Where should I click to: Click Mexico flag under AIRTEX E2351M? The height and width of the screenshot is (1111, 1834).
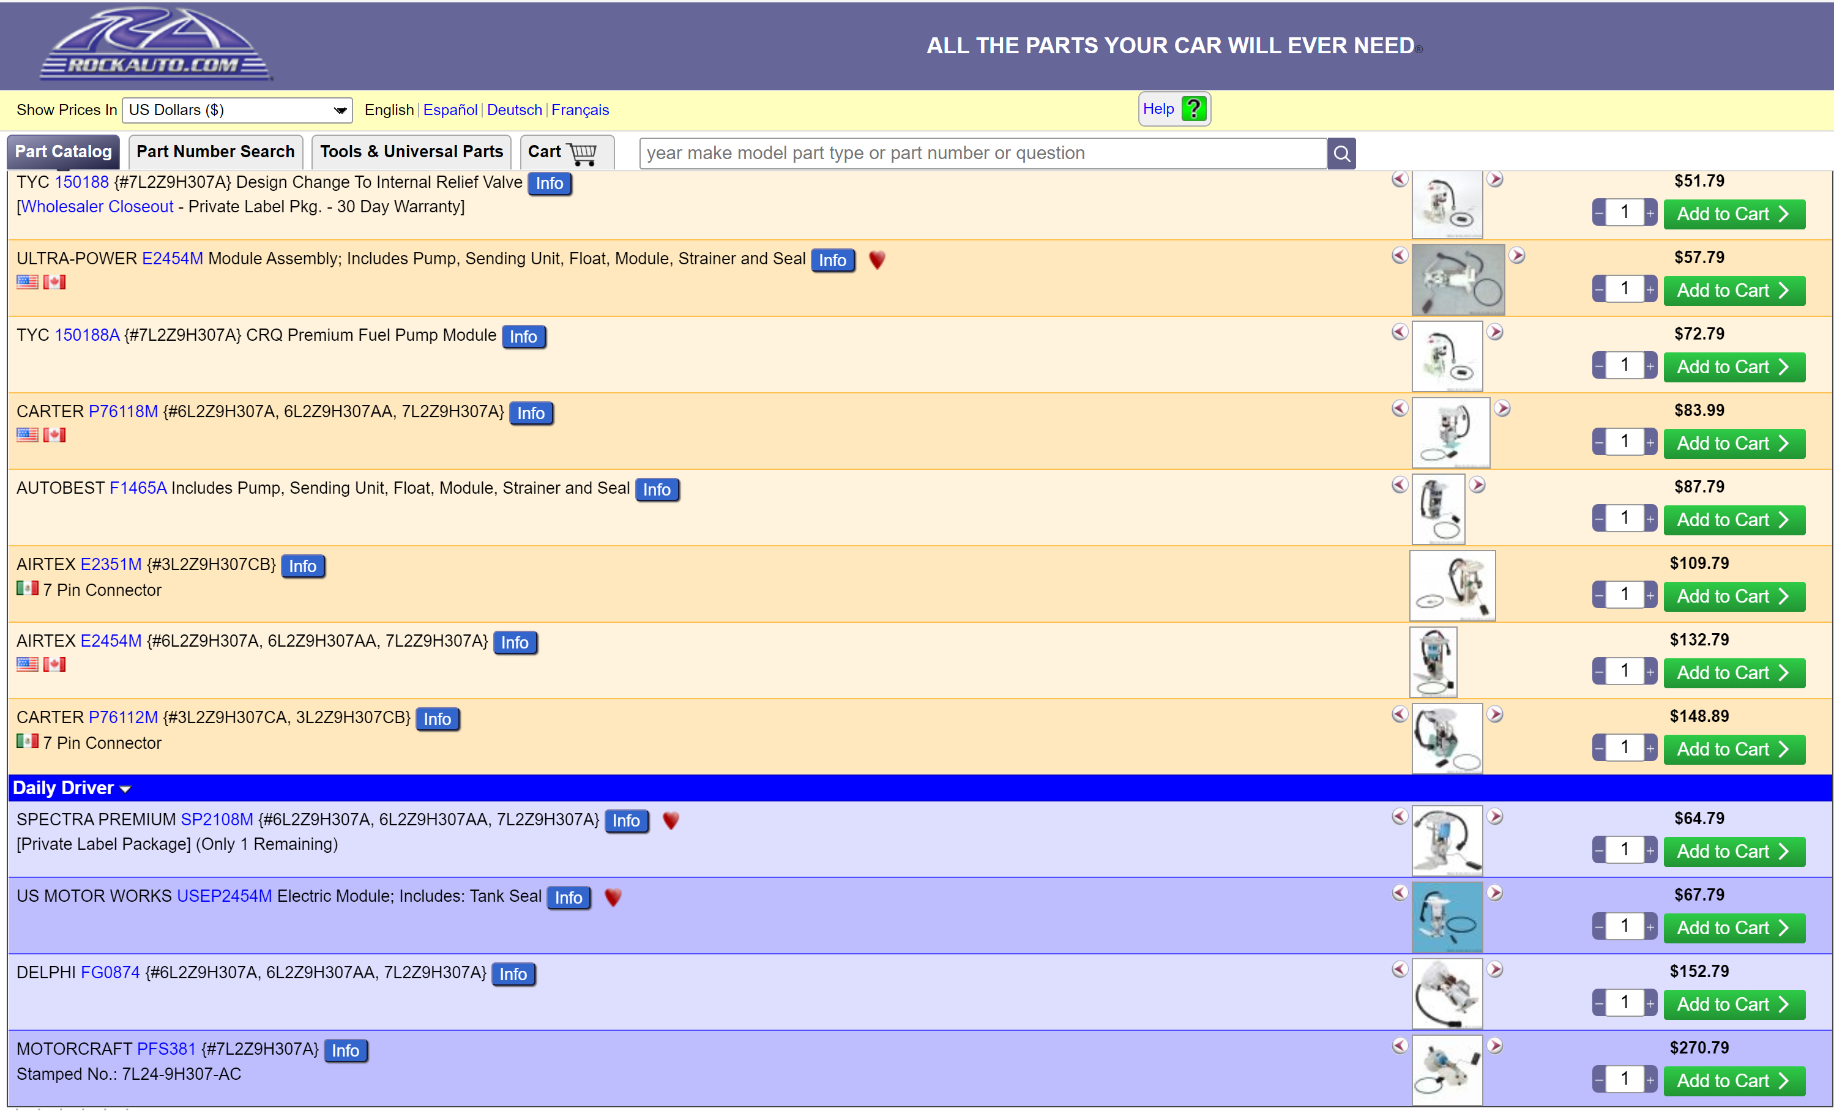[28, 588]
